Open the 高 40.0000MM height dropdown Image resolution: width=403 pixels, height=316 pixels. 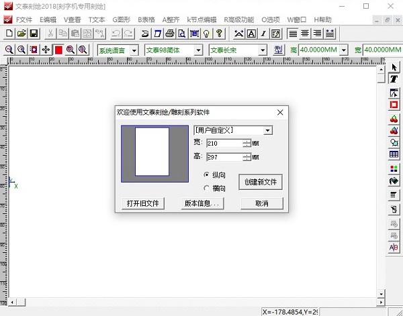pyautogui.click(x=344, y=50)
